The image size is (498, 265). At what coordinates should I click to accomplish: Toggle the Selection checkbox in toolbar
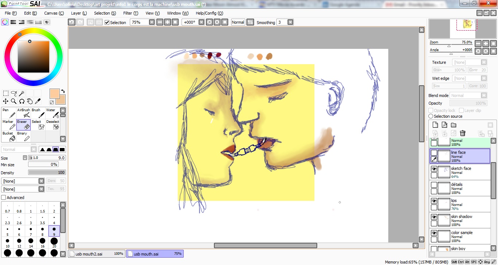(107, 23)
